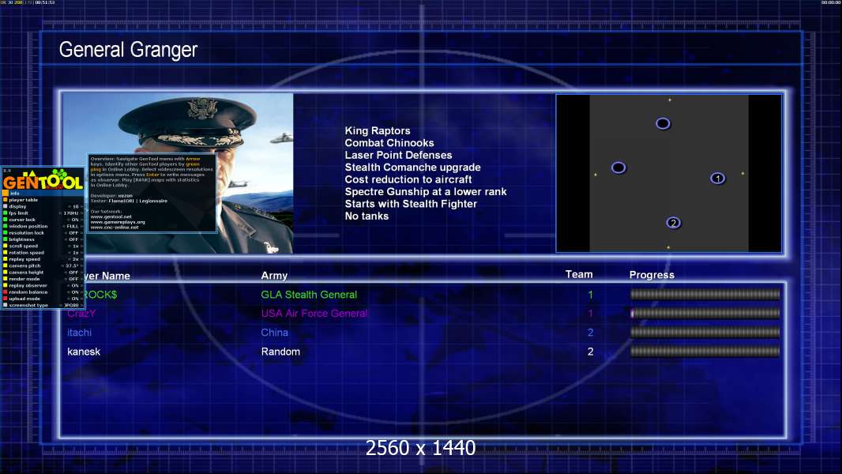The width and height of the screenshot is (842, 474).
Task: Click the King Raptors feature line
Action: click(378, 130)
